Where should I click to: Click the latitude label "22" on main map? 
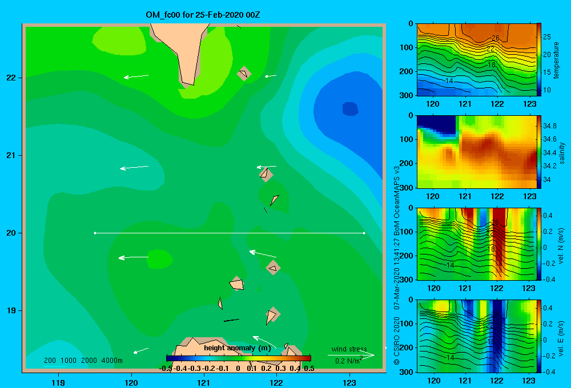11,78
